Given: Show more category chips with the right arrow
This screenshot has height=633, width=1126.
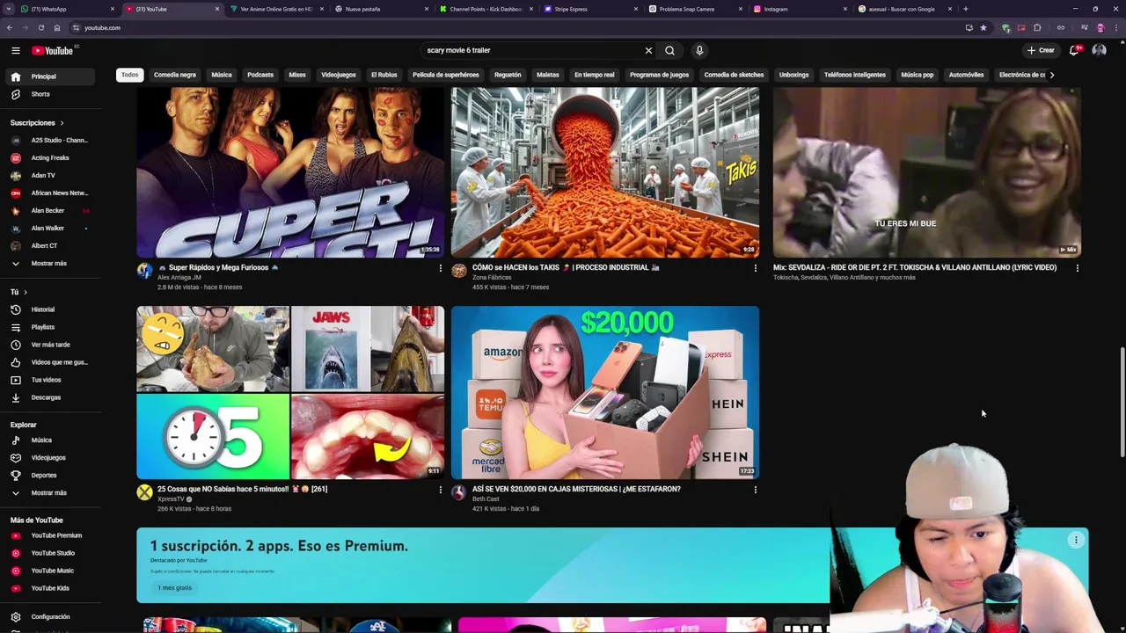Looking at the screenshot, I should click(x=1052, y=75).
